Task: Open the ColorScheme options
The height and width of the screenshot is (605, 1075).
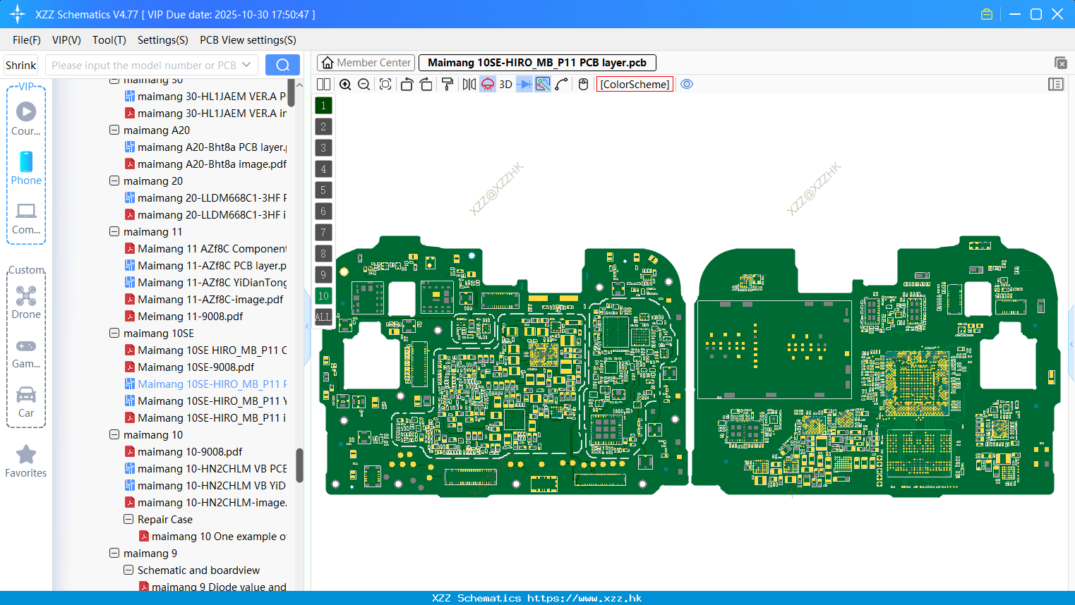Action: coord(635,84)
